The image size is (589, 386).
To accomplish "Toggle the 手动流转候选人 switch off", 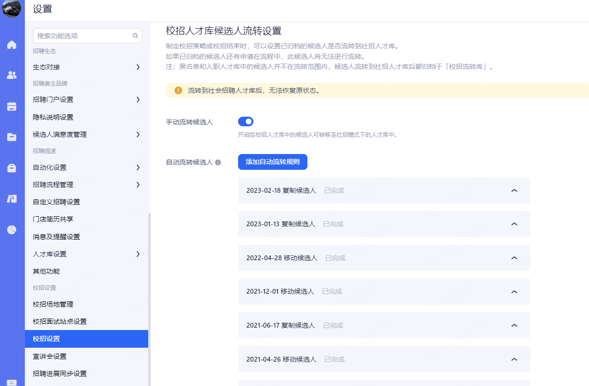I will pyautogui.click(x=246, y=121).
